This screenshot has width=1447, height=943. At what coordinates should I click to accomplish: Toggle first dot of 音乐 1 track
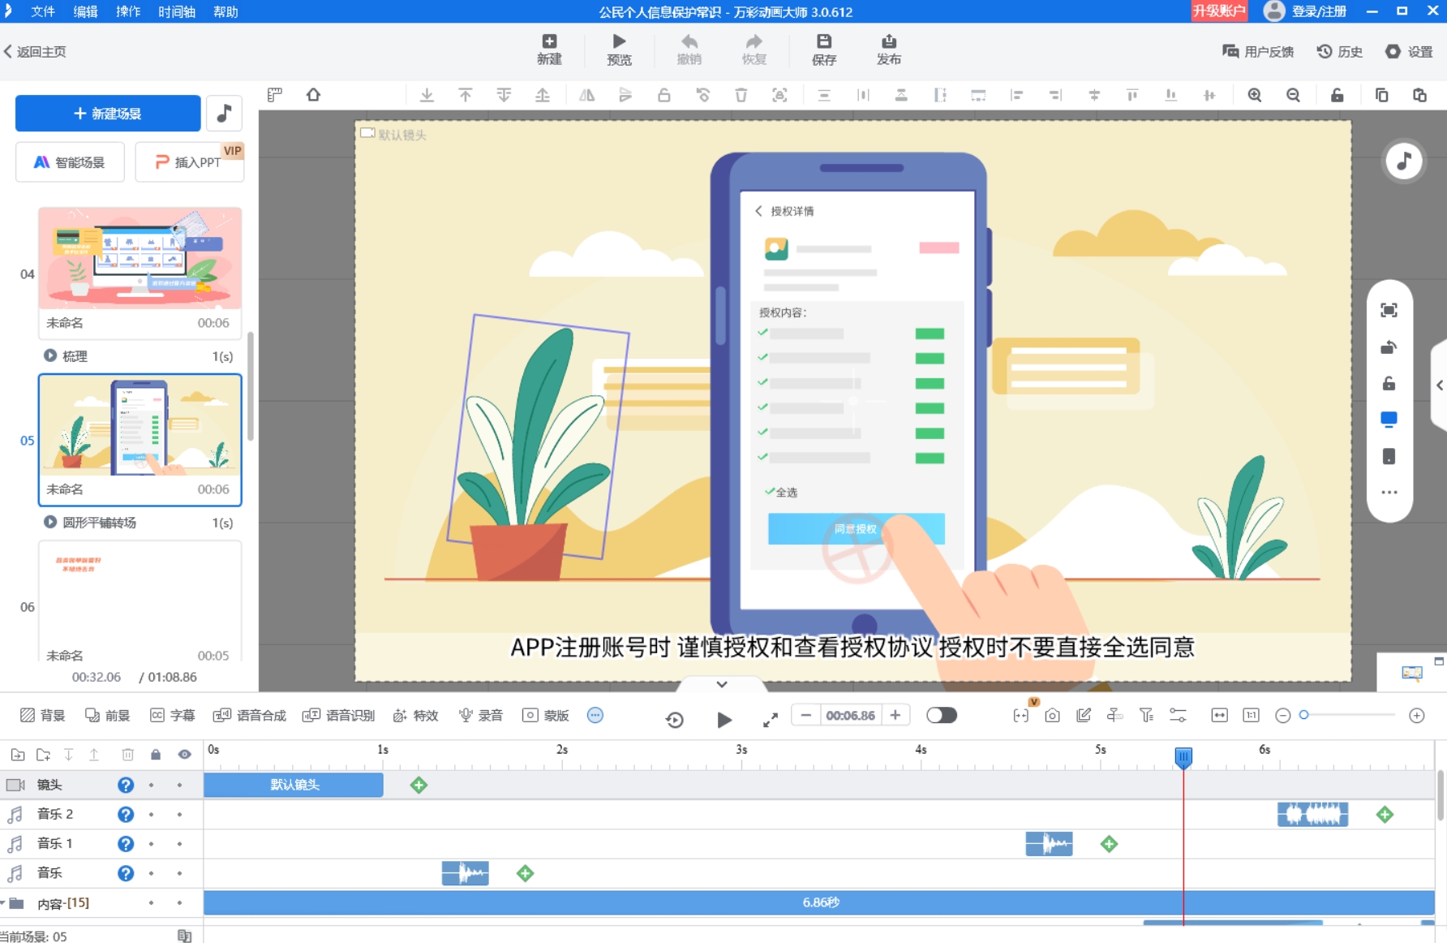tap(151, 844)
